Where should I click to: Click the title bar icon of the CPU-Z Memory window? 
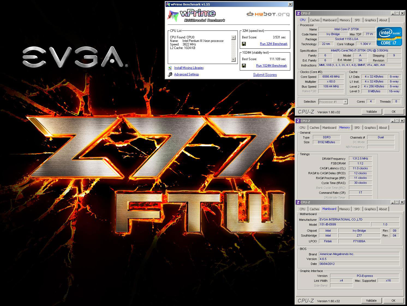[298, 121]
